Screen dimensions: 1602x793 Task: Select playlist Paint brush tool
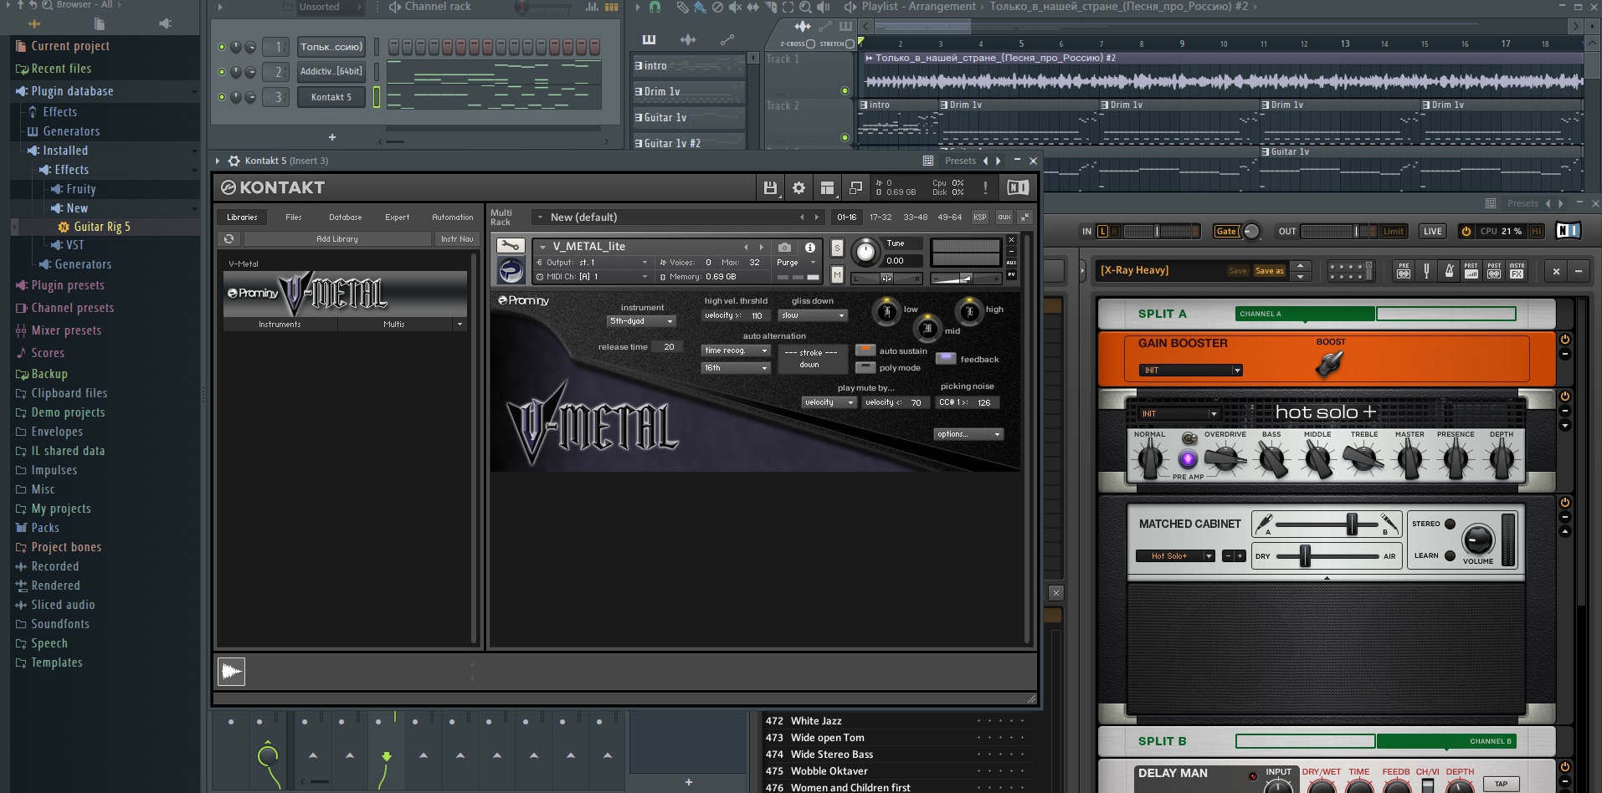700,8
